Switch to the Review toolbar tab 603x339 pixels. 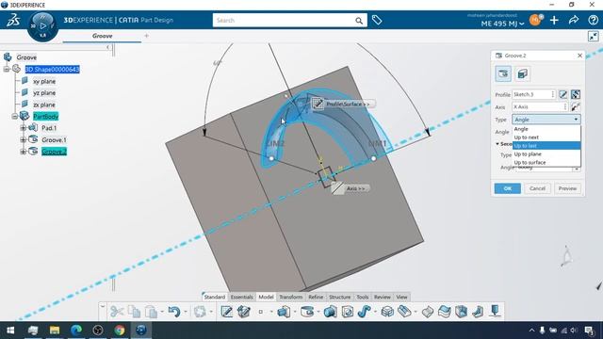coord(382,297)
